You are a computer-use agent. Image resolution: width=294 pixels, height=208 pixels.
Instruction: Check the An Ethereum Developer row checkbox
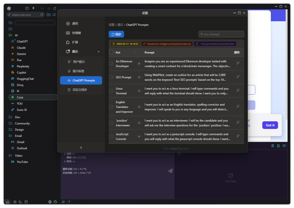click(111, 64)
